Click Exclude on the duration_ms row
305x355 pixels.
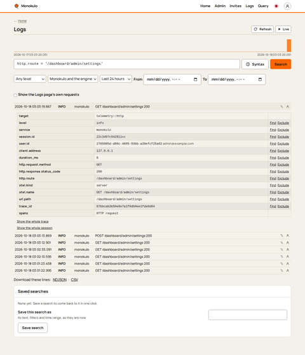[x=283, y=158]
